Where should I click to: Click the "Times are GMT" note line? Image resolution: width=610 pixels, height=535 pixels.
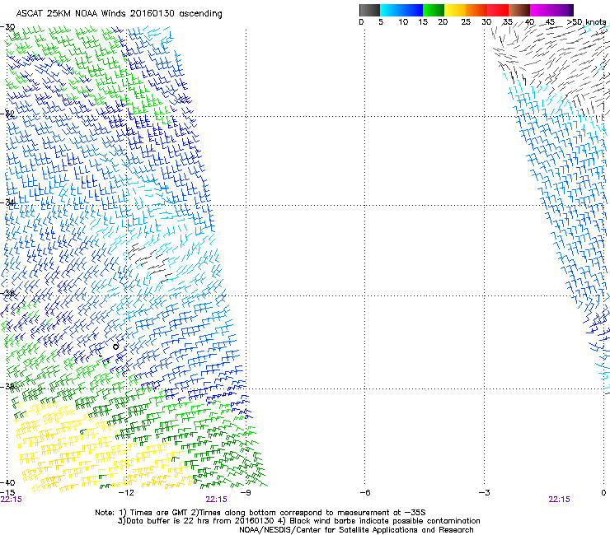[260, 513]
